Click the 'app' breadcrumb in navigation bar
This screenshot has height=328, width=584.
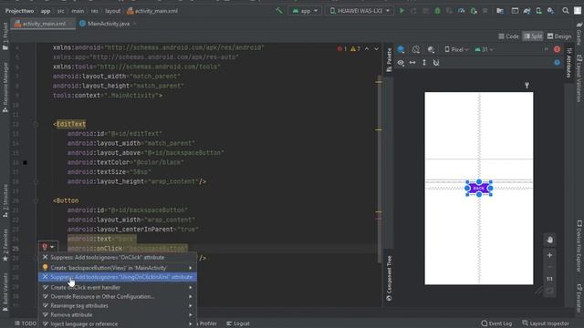[46, 11]
